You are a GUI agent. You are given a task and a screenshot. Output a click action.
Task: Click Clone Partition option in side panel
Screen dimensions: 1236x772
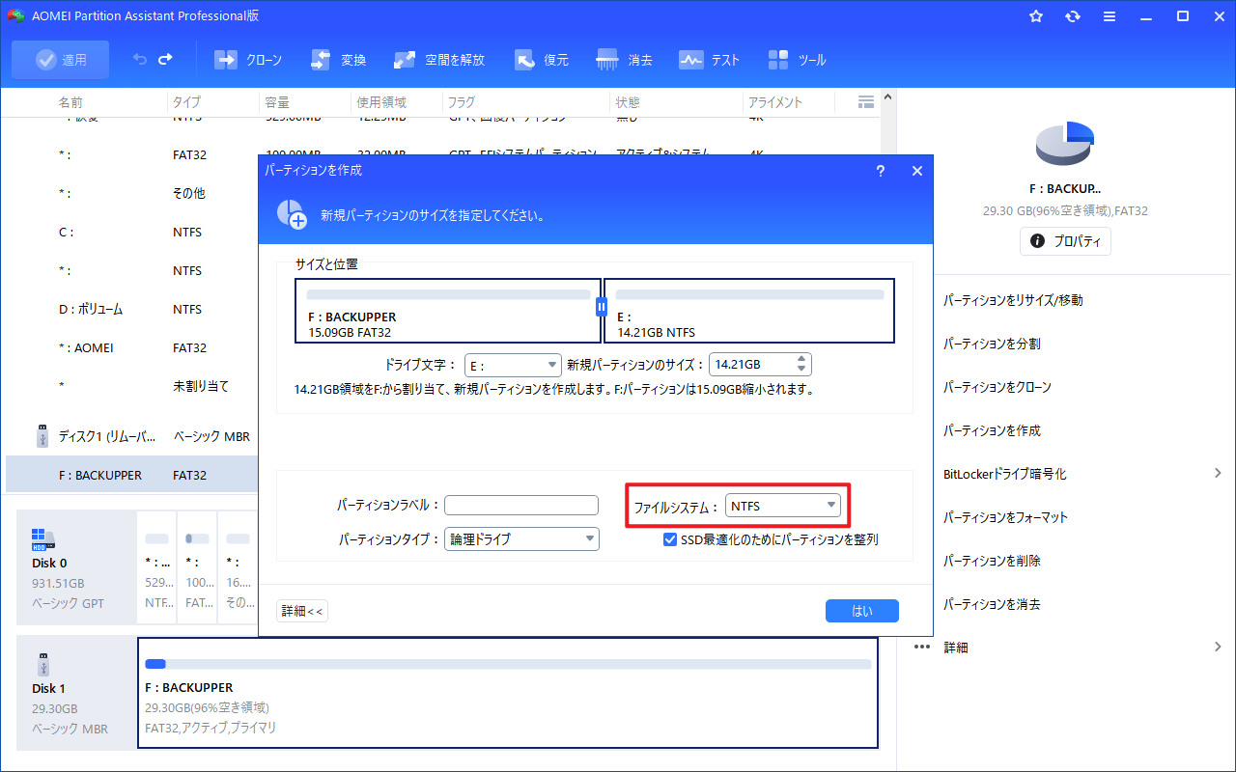[x=997, y=387]
